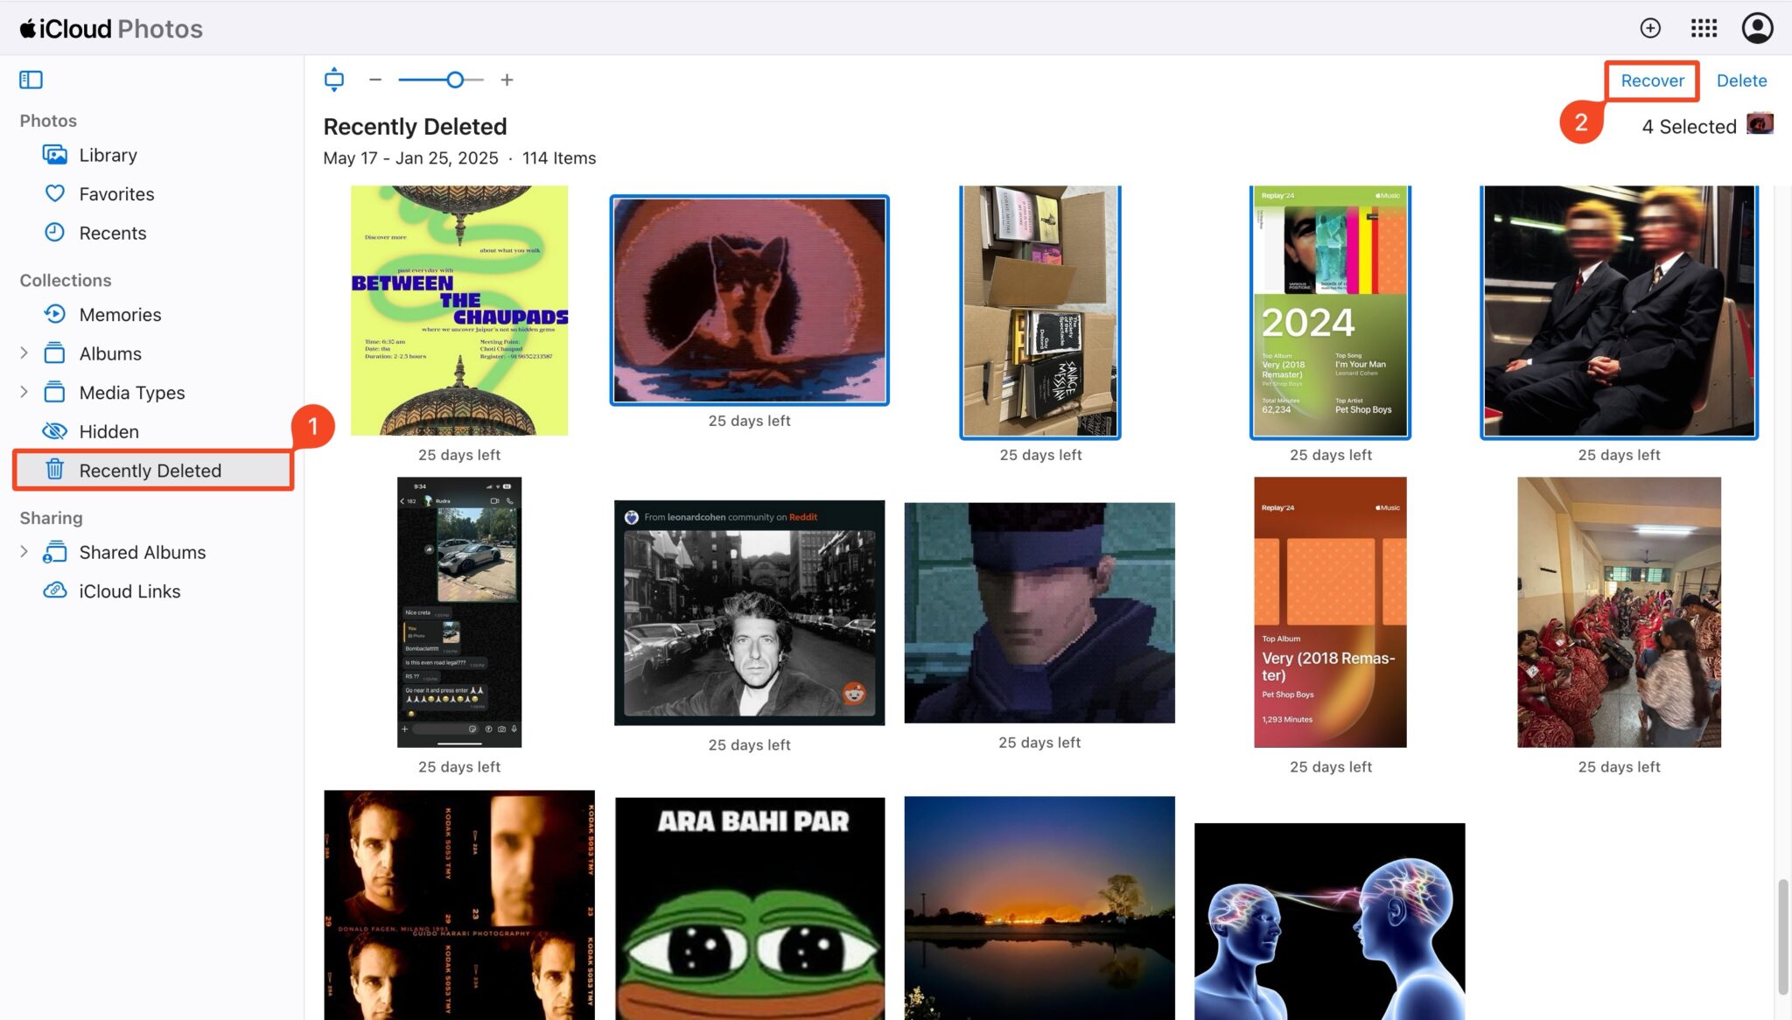The image size is (1792, 1020).
Task: Open iCloud Links in sidebar
Action: click(129, 591)
